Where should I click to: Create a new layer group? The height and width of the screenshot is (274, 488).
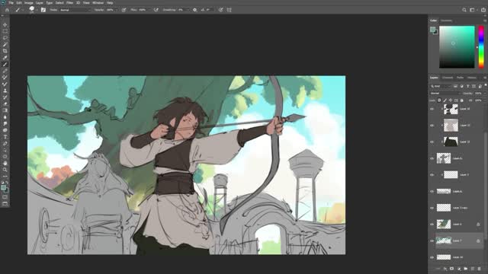coord(466,269)
